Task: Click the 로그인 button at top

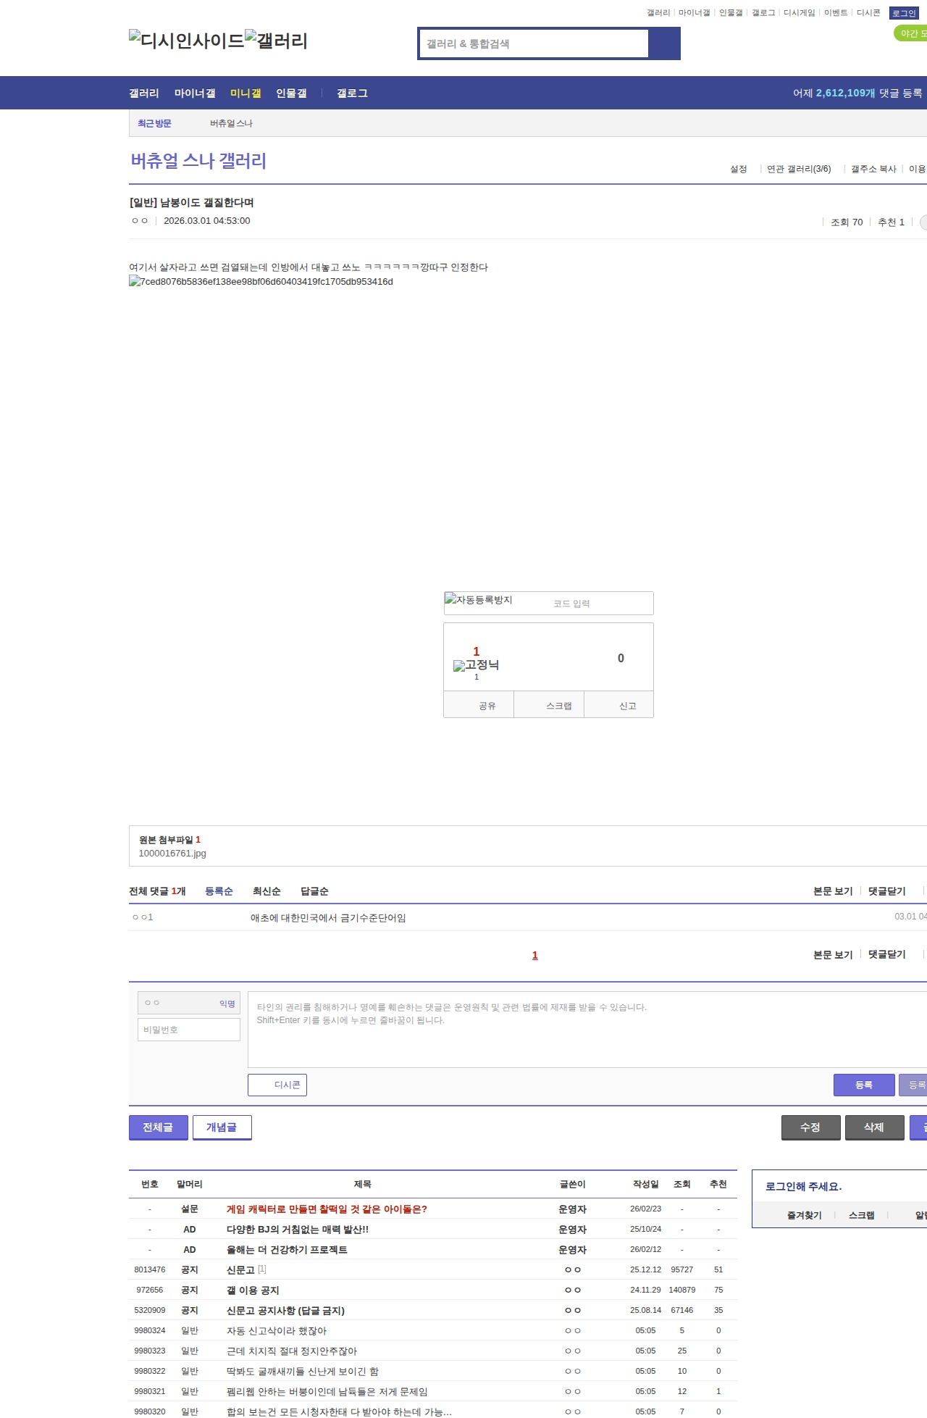Action: click(903, 13)
